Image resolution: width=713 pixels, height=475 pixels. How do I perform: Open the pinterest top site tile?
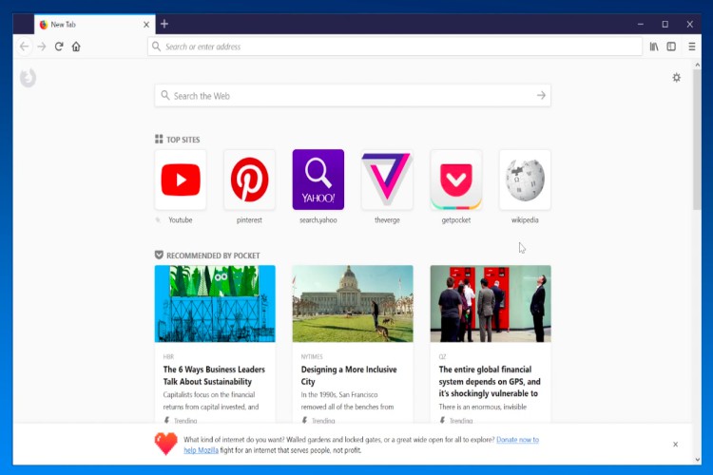click(249, 180)
